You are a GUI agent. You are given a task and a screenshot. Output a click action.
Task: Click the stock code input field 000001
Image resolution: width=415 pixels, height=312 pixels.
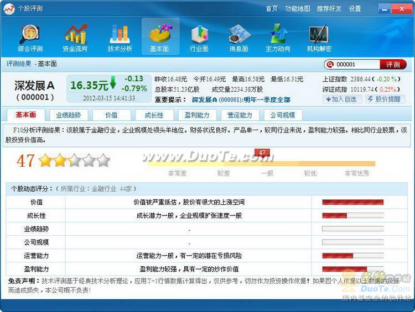(x=357, y=65)
